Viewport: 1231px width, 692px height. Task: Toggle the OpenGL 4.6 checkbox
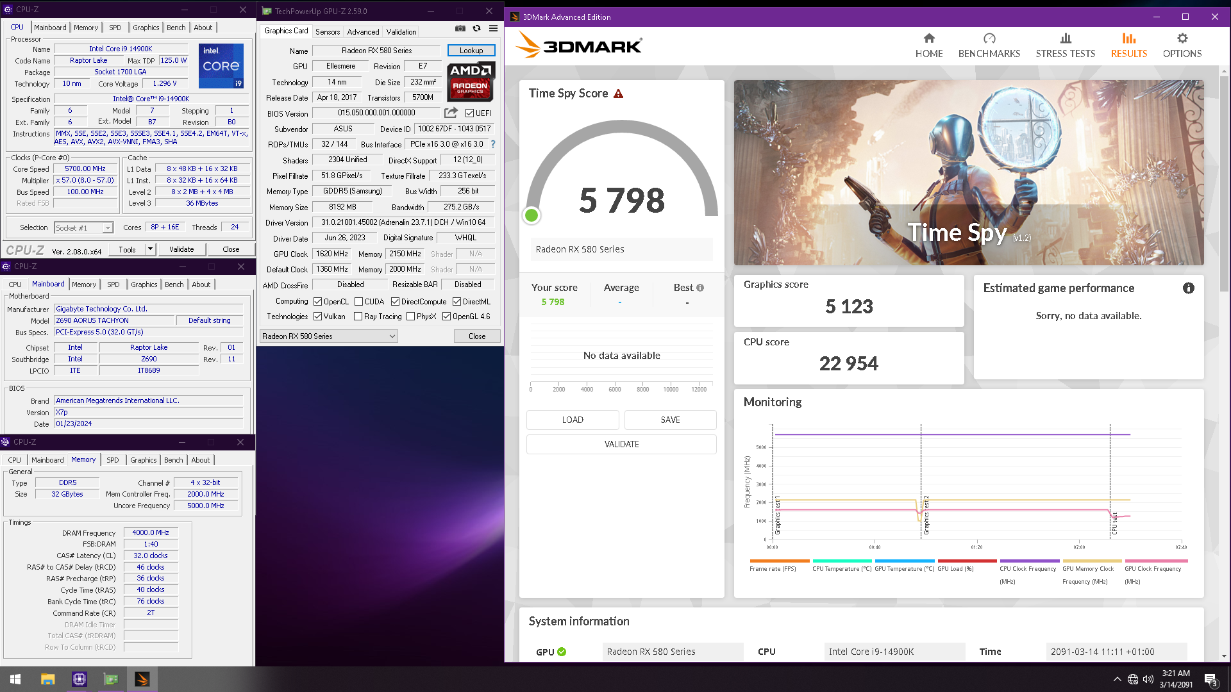446,317
